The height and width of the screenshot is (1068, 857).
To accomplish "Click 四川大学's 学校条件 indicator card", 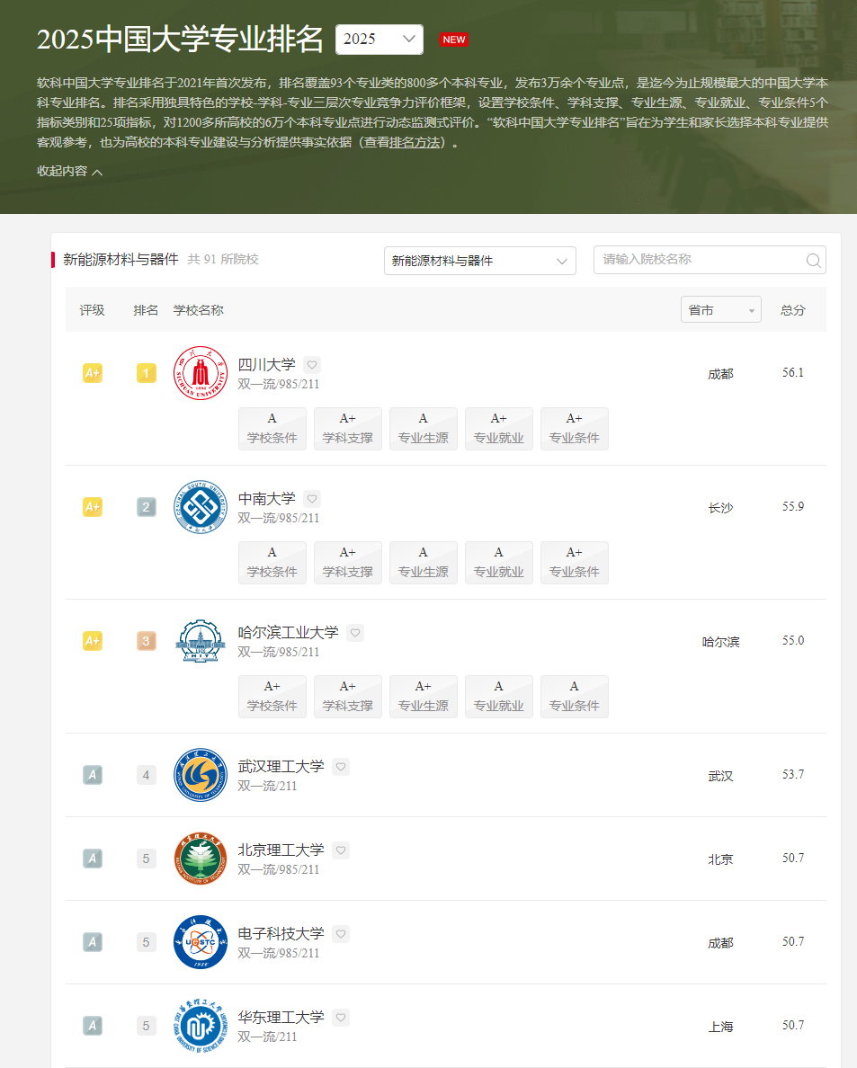I will click(x=272, y=429).
